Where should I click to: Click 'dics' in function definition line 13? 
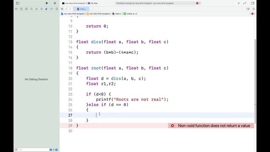tap(96, 42)
